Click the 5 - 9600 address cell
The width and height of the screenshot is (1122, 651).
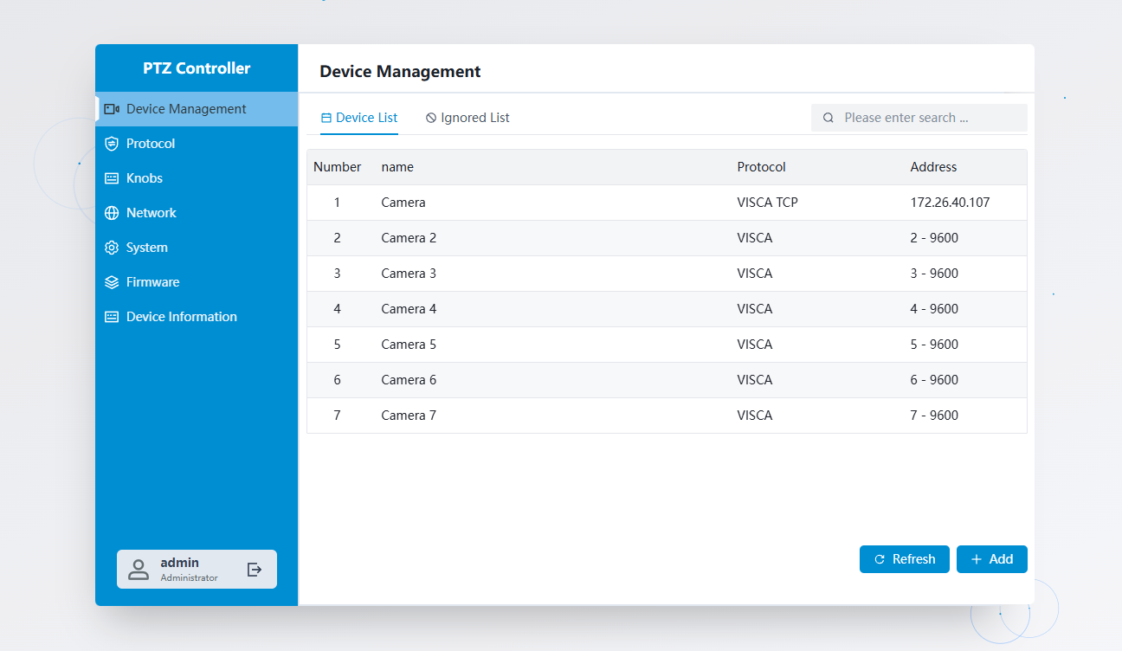pyautogui.click(x=934, y=345)
